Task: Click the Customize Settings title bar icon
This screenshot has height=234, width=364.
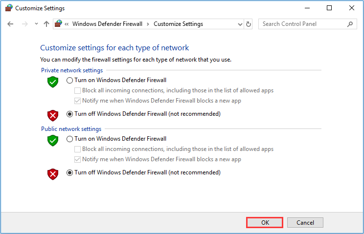Action: point(9,8)
